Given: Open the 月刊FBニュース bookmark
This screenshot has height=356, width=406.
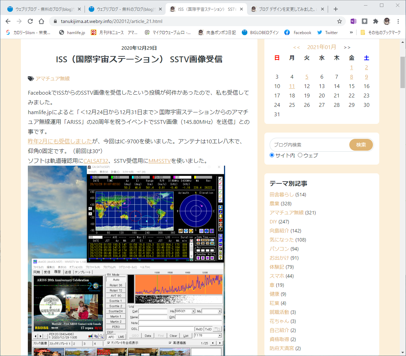Looking at the screenshot, I should pyautogui.click(x=114, y=32).
